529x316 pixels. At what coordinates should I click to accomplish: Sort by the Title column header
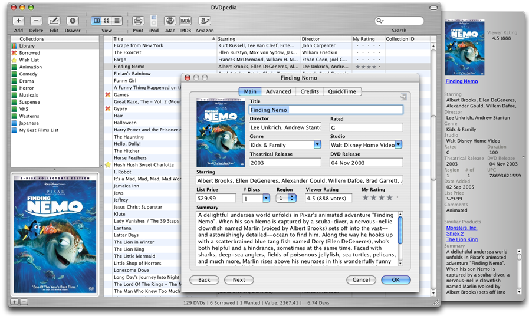click(164, 39)
